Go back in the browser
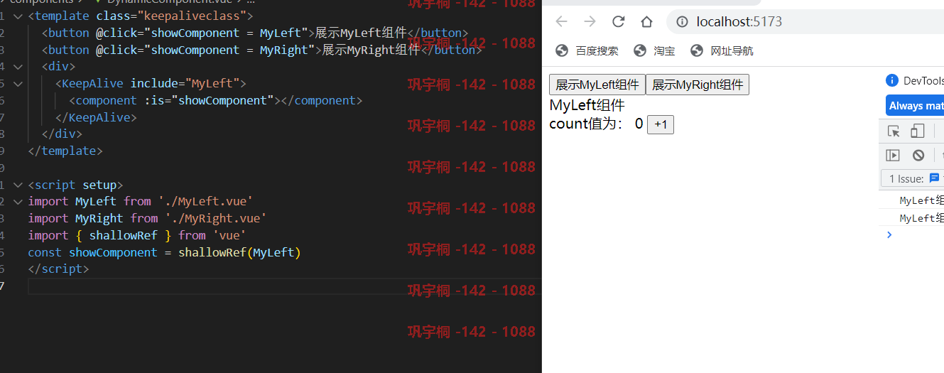This screenshot has width=944, height=373. click(x=561, y=21)
